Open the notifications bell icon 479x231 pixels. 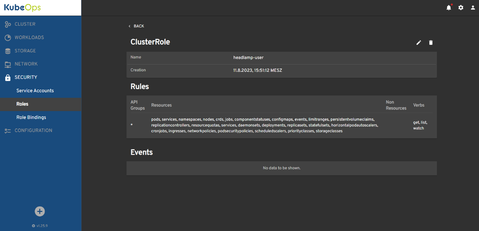[449, 8]
